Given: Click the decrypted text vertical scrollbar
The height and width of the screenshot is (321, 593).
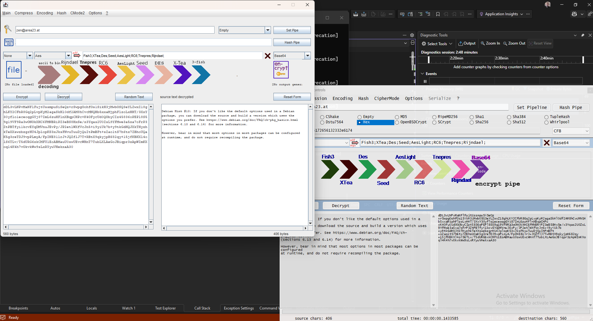Looking at the screenshot, I should 311,165.
